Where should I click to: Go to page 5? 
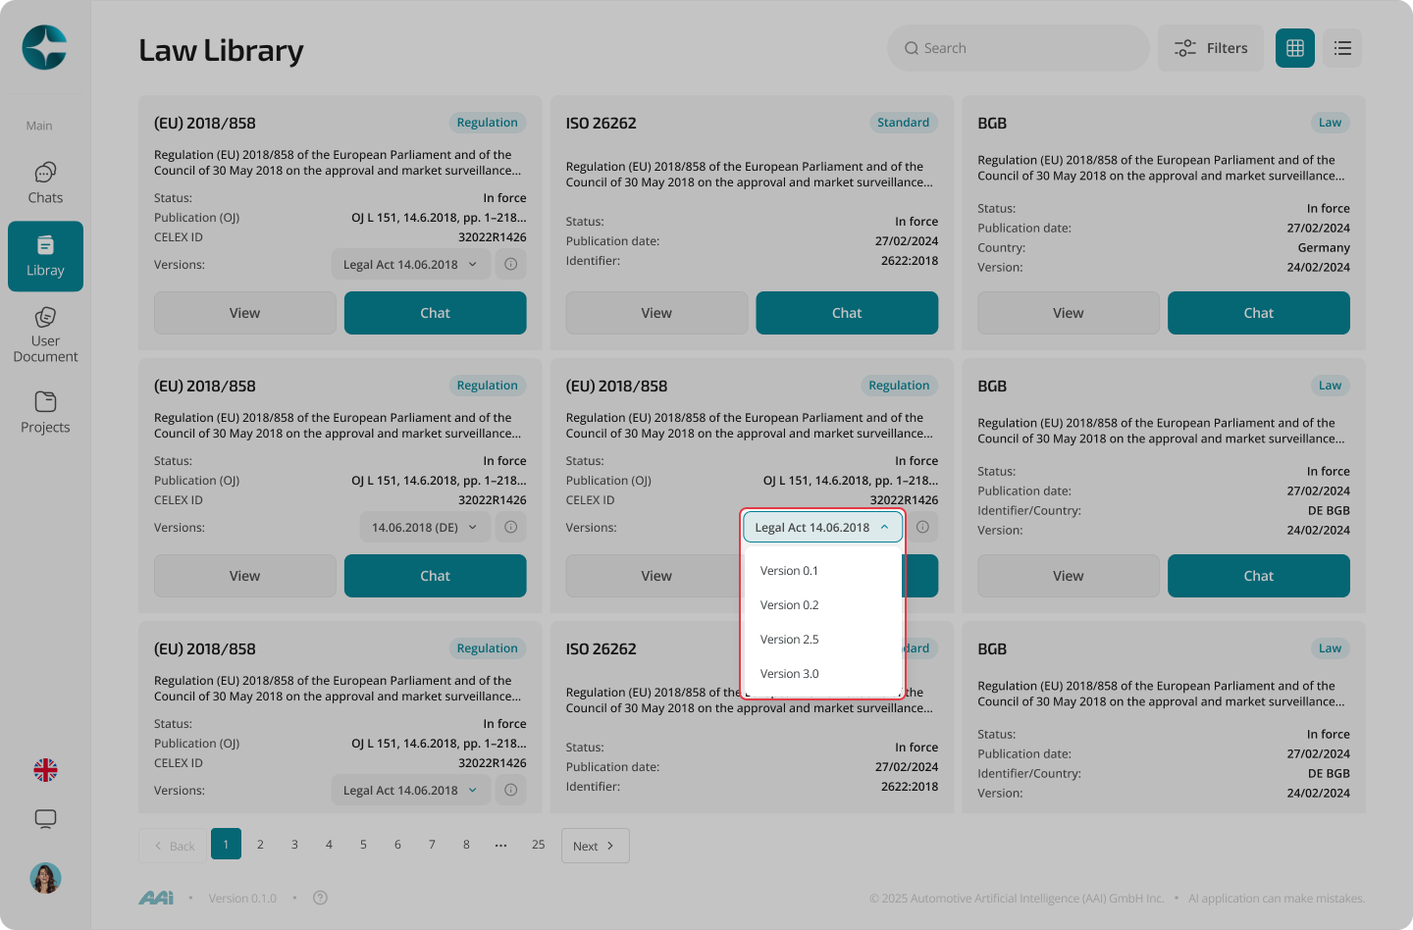363,844
